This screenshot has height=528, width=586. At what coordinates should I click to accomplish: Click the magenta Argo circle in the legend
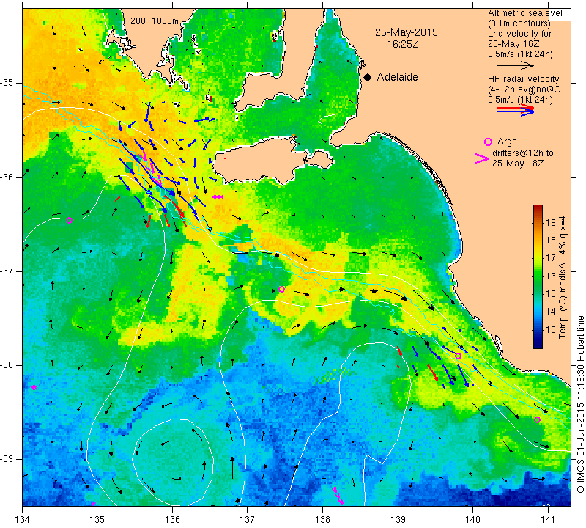(488, 142)
